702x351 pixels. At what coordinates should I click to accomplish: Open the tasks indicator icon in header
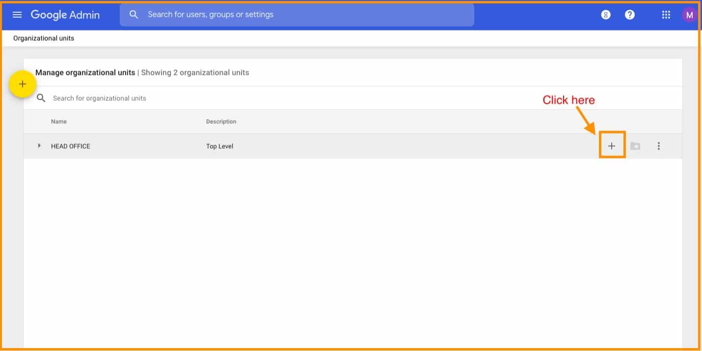click(x=606, y=15)
